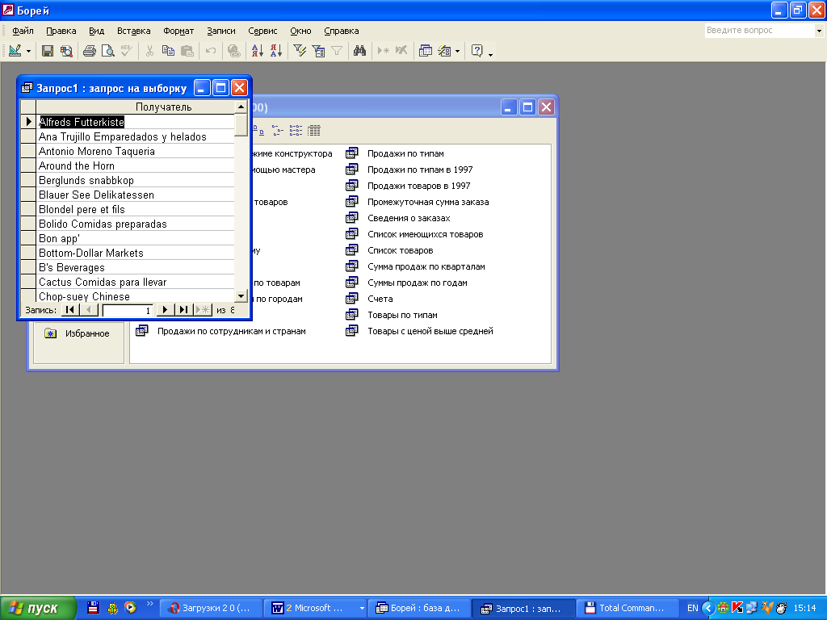Open the View button dropdown arrow
Image resolution: width=827 pixels, height=620 pixels.
point(28,51)
